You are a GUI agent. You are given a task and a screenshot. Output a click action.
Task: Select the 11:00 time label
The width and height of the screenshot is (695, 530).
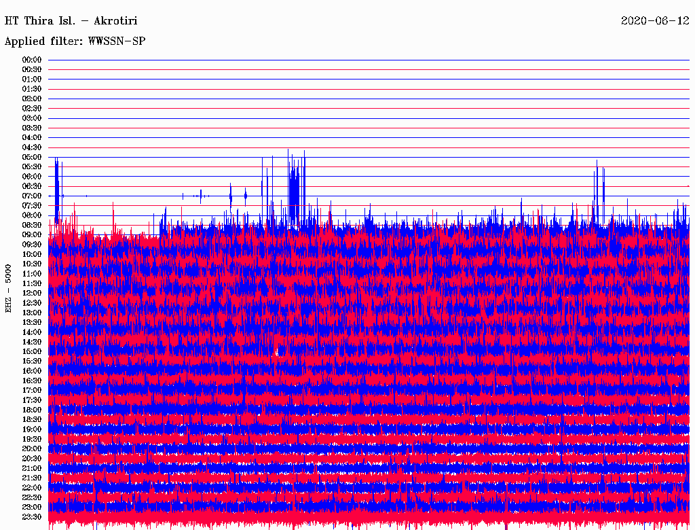(32, 274)
